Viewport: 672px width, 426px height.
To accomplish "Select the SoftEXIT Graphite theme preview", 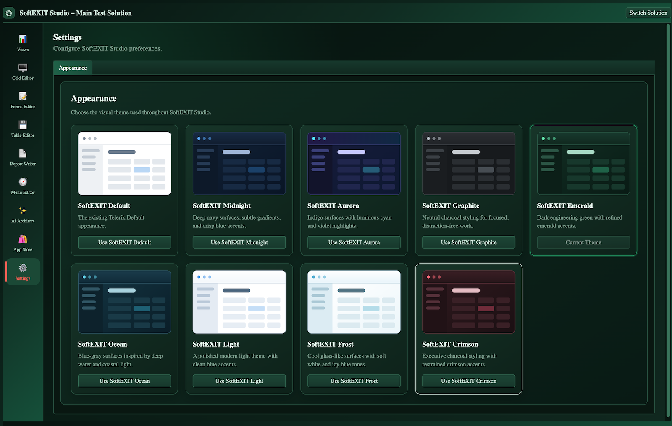I will (469, 164).
